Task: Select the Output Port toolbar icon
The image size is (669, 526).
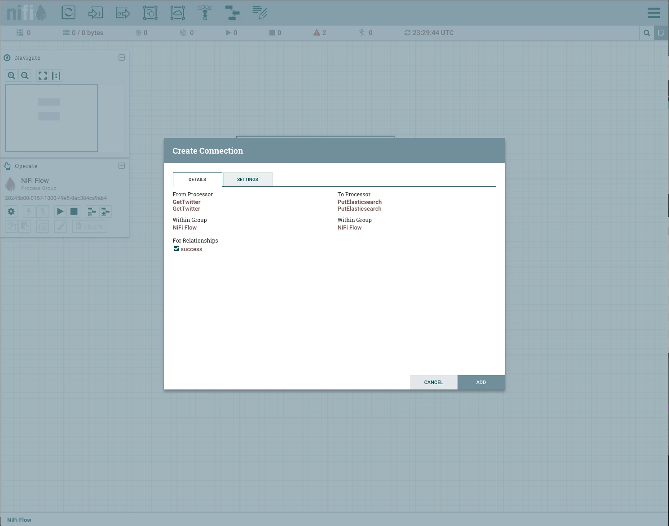Action: (x=123, y=13)
